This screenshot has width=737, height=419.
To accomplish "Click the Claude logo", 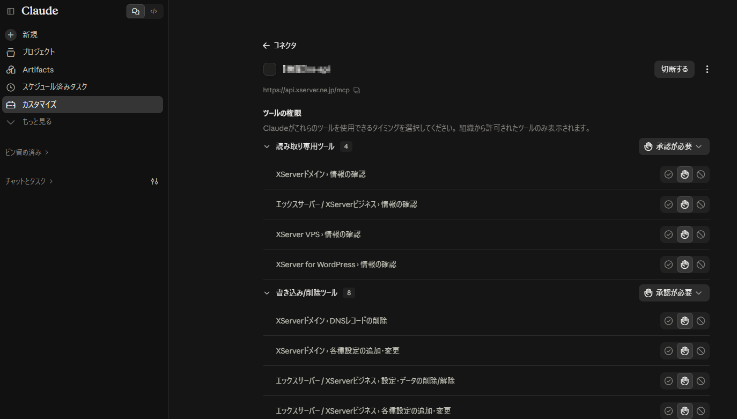I will 40,11.
